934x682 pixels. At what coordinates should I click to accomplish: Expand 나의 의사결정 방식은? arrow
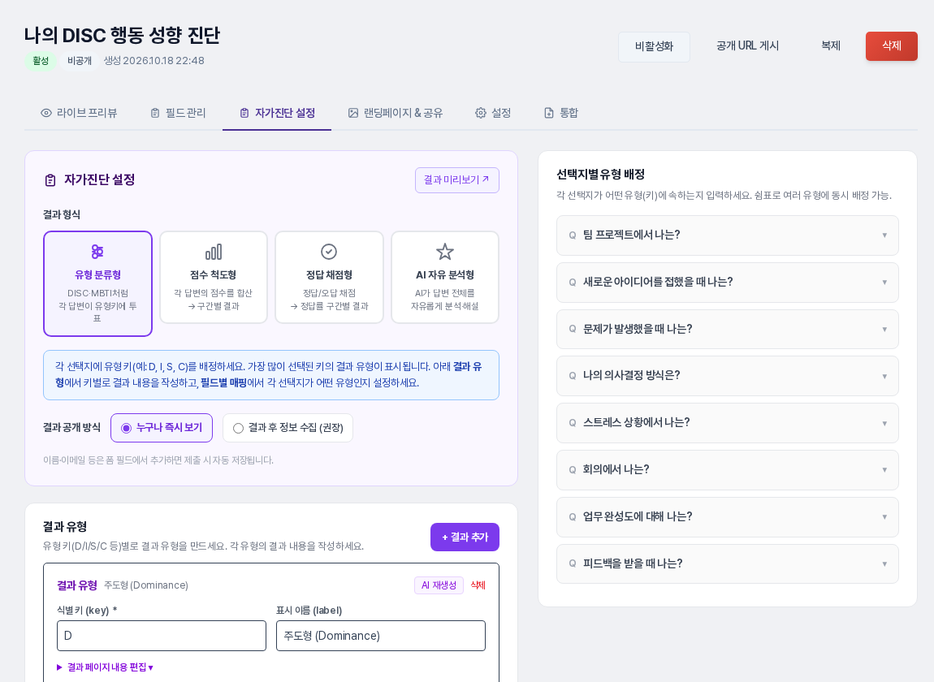[884, 377]
